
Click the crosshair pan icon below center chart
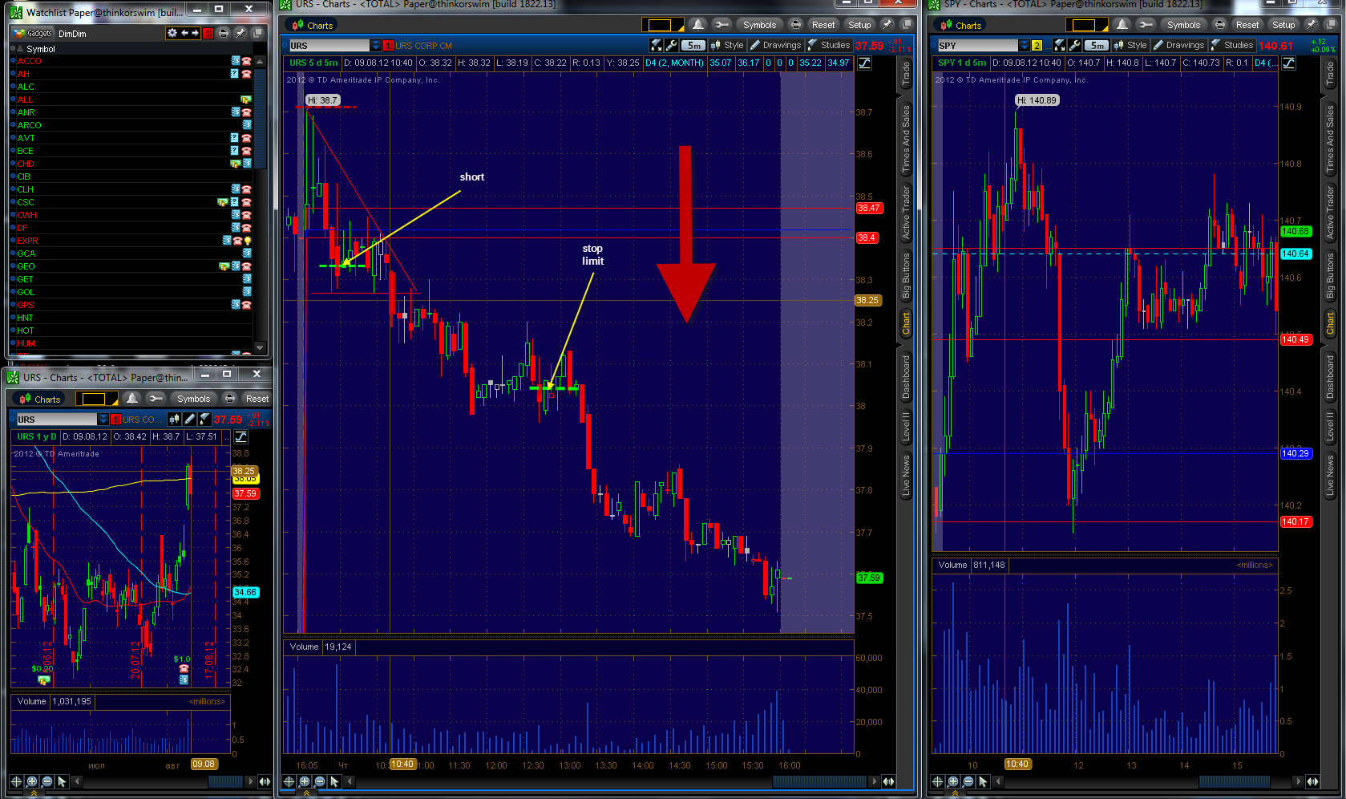[289, 781]
